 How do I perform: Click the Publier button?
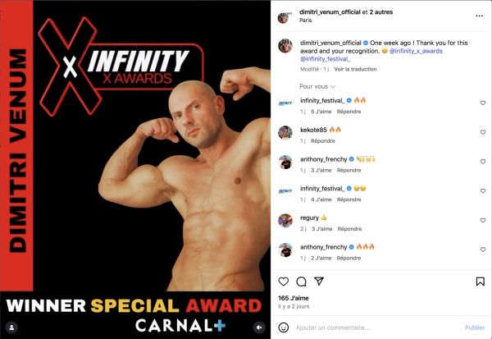click(475, 328)
